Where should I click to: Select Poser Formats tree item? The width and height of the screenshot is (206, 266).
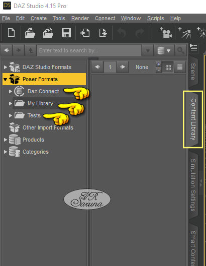tap(40, 79)
